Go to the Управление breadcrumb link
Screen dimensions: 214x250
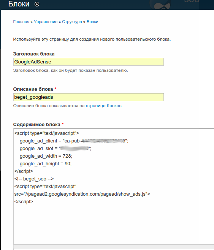pos(46,22)
